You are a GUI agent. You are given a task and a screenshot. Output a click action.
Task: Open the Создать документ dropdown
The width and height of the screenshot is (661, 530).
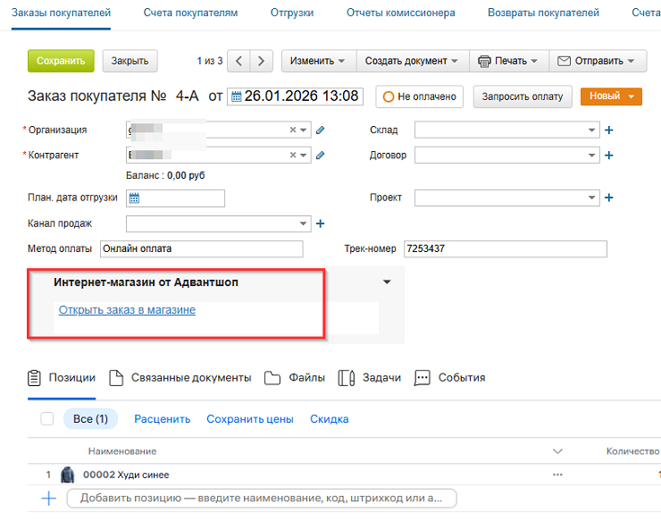coord(413,61)
